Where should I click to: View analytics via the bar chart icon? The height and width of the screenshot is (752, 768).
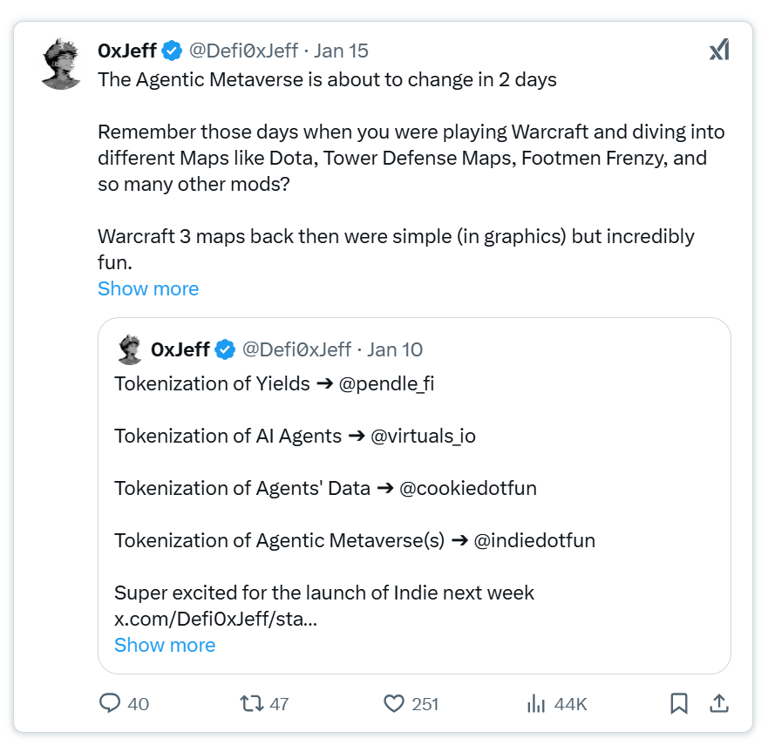[x=534, y=703]
